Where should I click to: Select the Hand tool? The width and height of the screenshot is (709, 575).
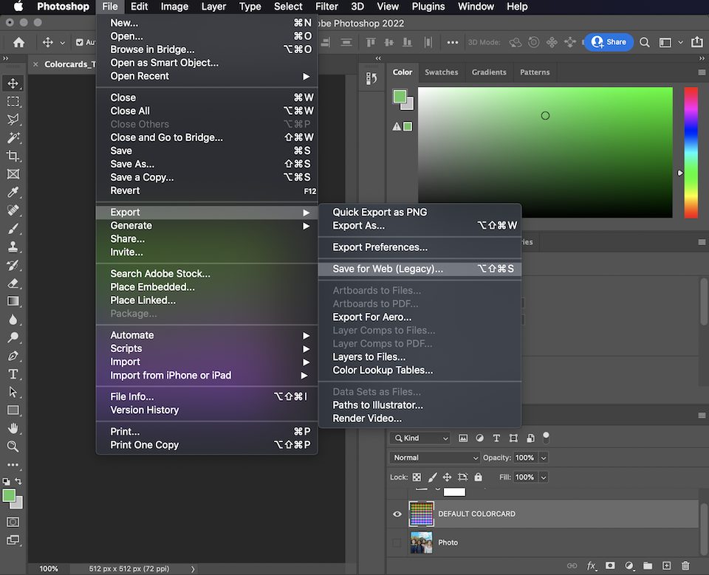[13, 428]
